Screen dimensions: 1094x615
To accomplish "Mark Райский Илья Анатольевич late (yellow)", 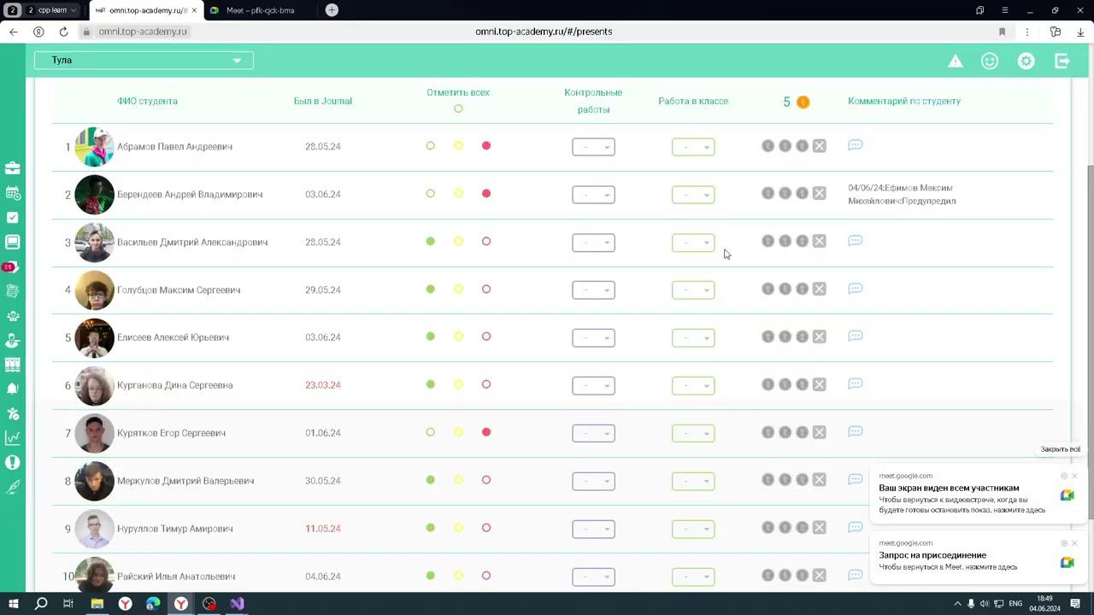I will click(458, 576).
